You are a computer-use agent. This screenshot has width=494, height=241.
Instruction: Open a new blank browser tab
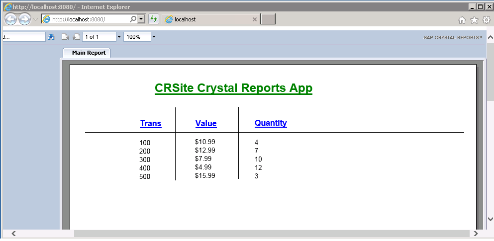268,19
